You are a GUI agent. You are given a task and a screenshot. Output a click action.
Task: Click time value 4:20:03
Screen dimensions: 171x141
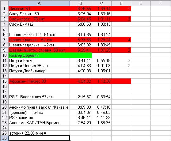pyautogui.click(x=84, y=71)
